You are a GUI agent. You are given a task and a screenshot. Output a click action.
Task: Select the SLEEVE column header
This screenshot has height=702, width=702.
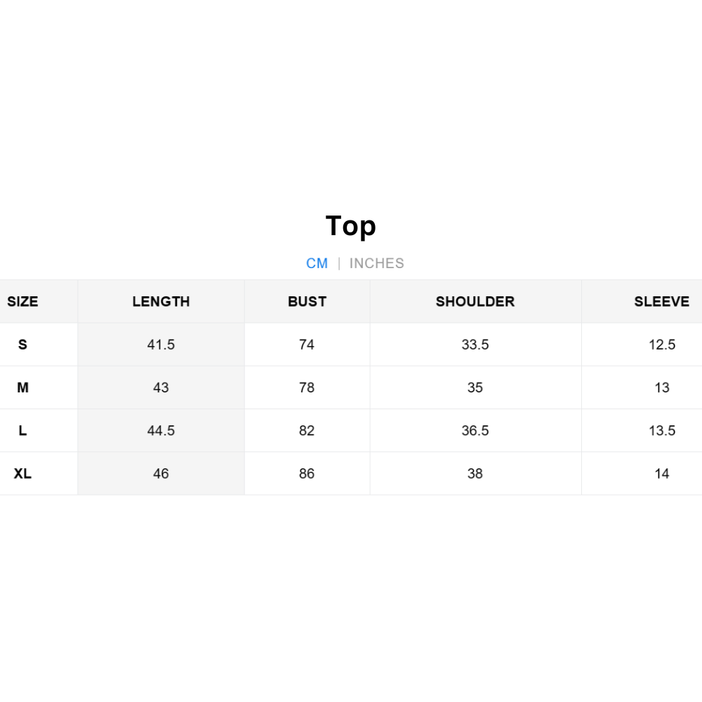coord(661,301)
